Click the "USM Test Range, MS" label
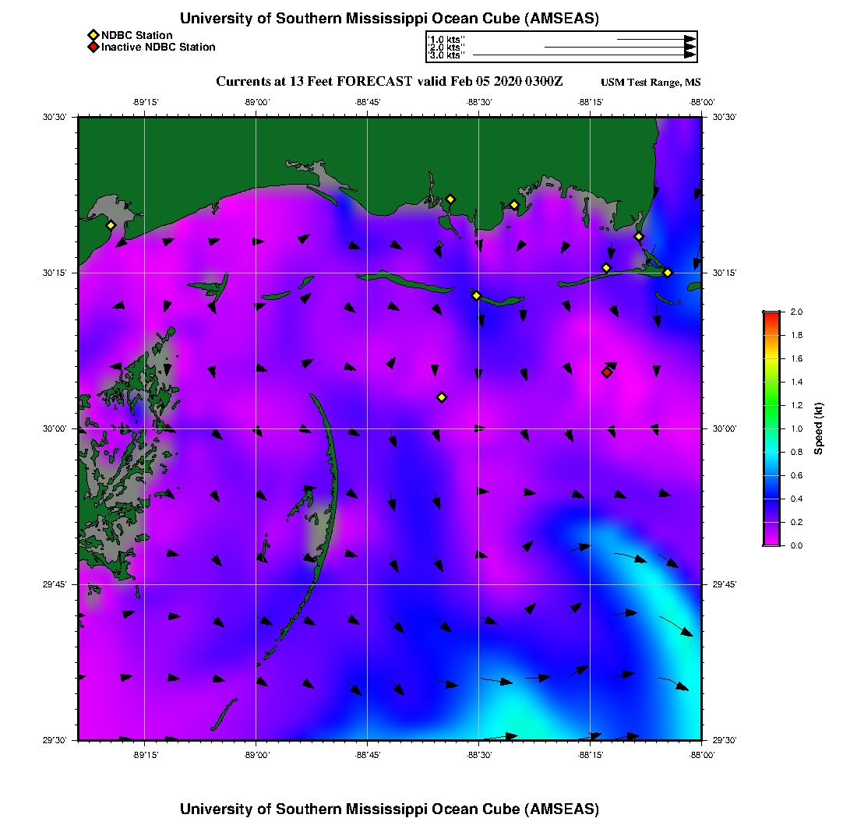 point(651,83)
